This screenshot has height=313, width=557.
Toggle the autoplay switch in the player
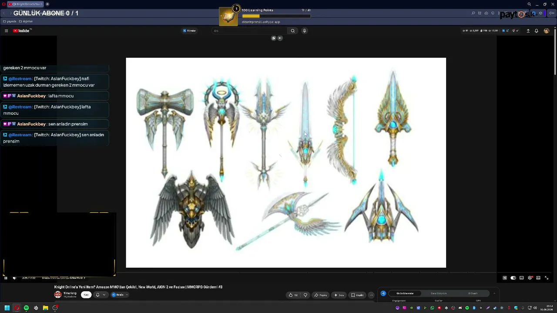513,278
